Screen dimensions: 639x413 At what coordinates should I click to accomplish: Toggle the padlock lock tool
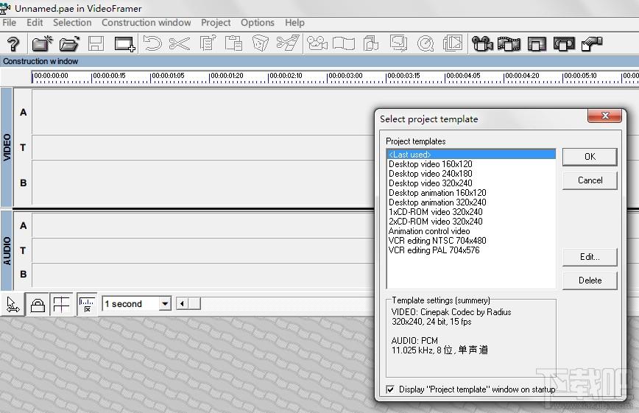tap(38, 305)
